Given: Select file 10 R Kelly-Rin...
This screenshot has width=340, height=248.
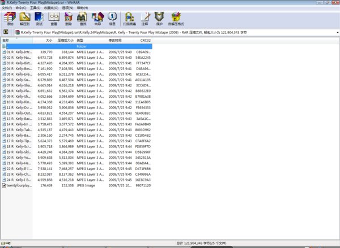Looking at the screenshot, I should tap(19, 102).
